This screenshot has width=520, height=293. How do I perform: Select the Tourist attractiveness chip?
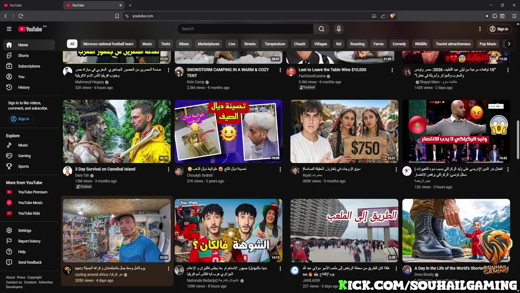pos(453,44)
